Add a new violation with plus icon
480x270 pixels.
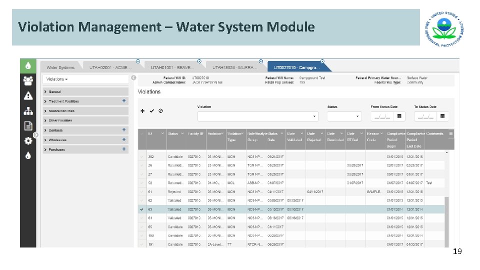click(142, 111)
